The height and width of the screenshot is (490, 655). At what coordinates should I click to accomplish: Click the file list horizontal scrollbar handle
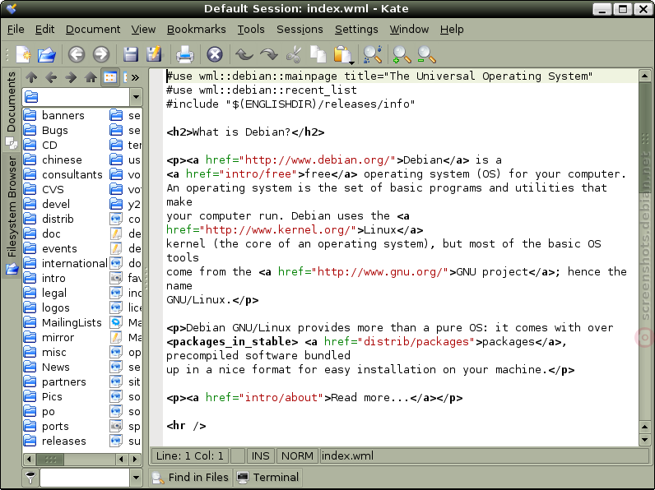pos(50,460)
